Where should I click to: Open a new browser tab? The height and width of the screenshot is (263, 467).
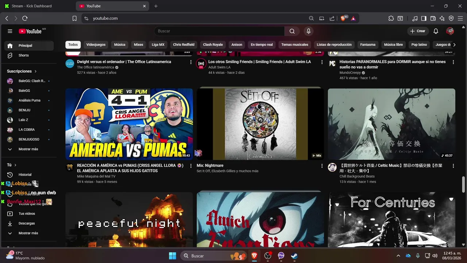coord(156,6)
